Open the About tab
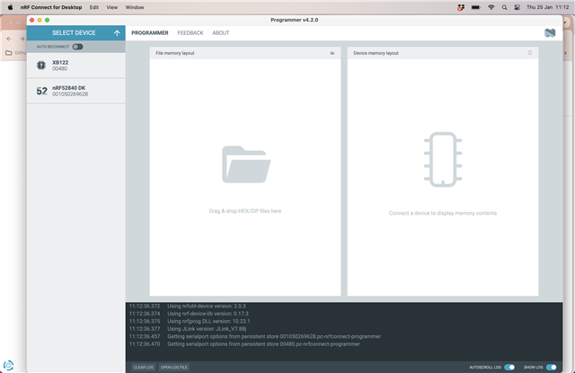The height and width of the screenshot is (373, 575). (221, 33)
